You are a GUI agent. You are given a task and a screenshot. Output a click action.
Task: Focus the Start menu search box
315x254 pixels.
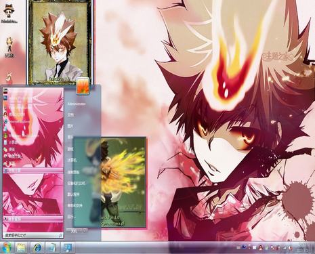[x=33, y=236]
